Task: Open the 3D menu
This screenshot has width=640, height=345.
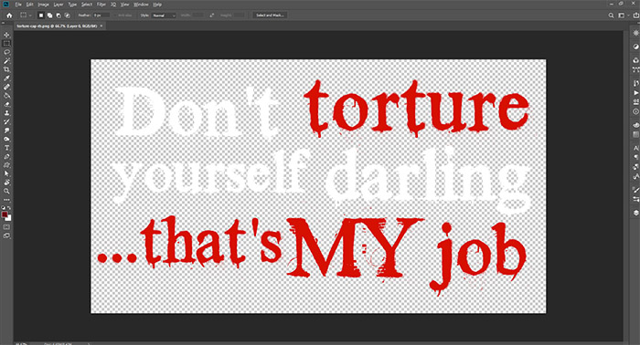Action: coord(113,5)
